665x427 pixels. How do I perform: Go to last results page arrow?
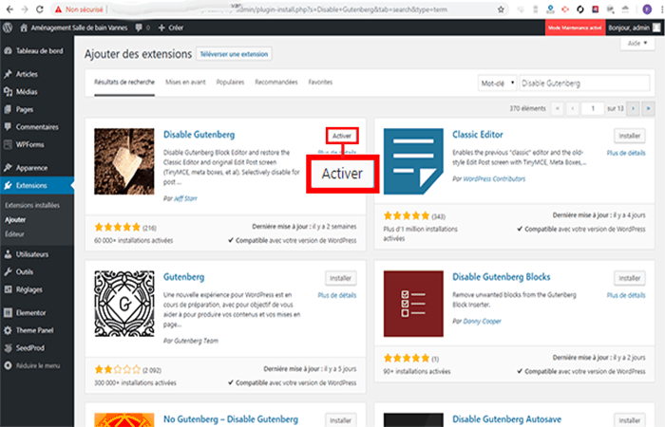[x=648, y=108]
